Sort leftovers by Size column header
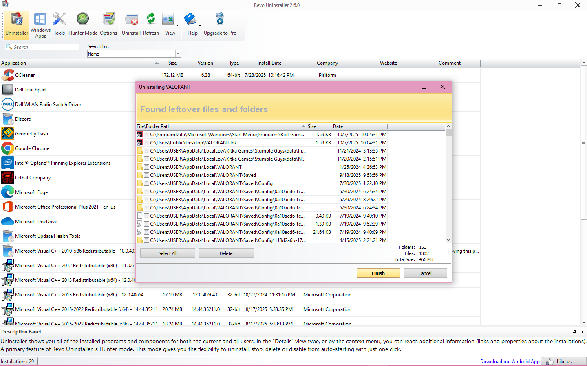 319,126
